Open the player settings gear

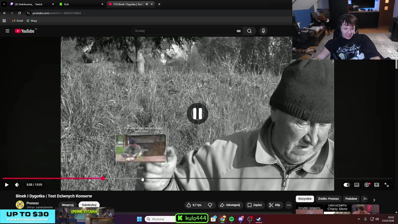pos(367,185)
